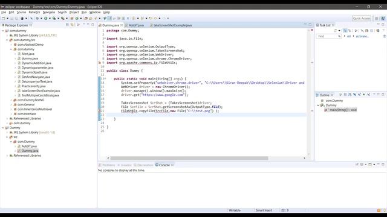
Task: Click the New Java Class green icon
Action: pos(77,18)
